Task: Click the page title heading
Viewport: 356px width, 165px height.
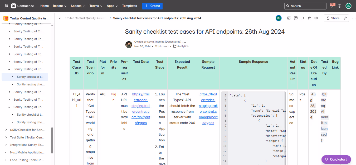Action: pyautogui.click(x=205, y=32)
